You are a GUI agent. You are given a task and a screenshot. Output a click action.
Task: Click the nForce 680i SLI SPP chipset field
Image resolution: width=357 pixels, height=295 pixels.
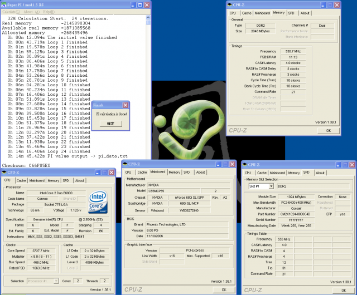pos(190,198)
